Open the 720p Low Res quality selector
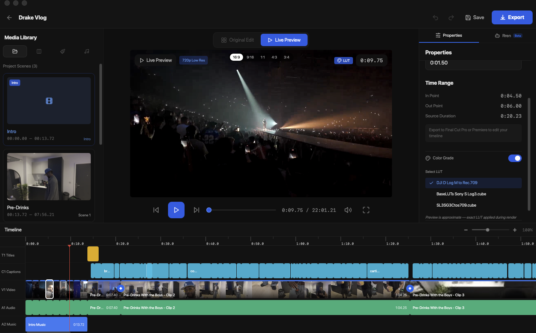The width and height of the screenshot is (536, 333). [x=194, y=60]
